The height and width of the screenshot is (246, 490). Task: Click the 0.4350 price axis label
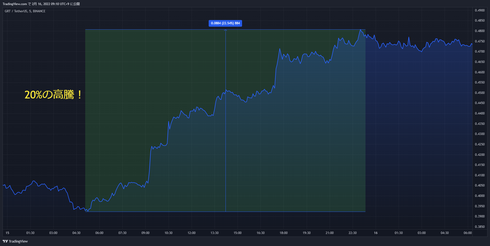point(480,124)
